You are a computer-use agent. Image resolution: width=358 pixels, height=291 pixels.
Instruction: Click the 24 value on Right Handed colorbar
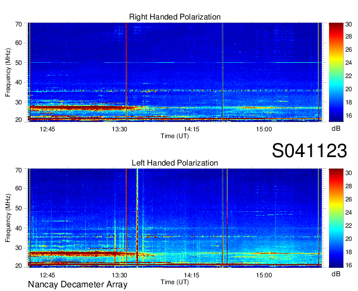coord(349,63)
